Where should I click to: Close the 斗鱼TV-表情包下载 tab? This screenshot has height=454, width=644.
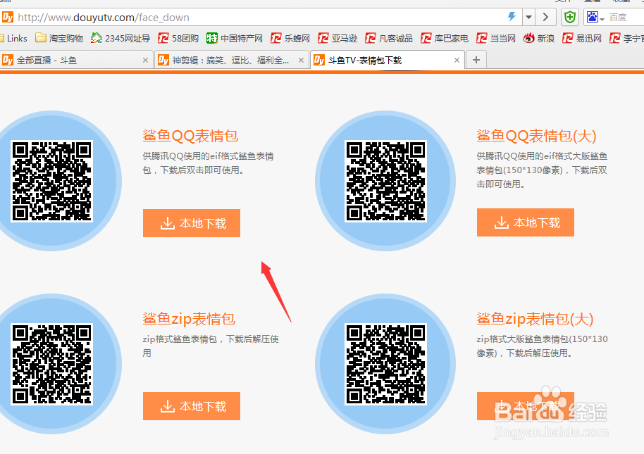click(457, 61)
